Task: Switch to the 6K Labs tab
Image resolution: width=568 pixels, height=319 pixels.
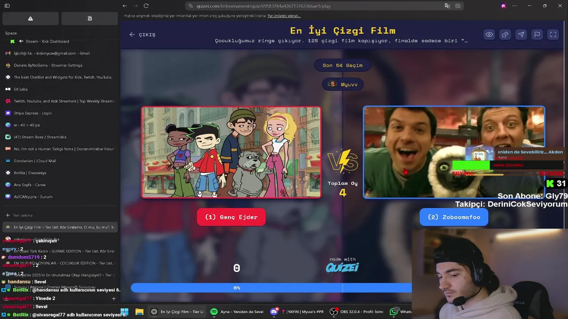Action: (60, 89)
